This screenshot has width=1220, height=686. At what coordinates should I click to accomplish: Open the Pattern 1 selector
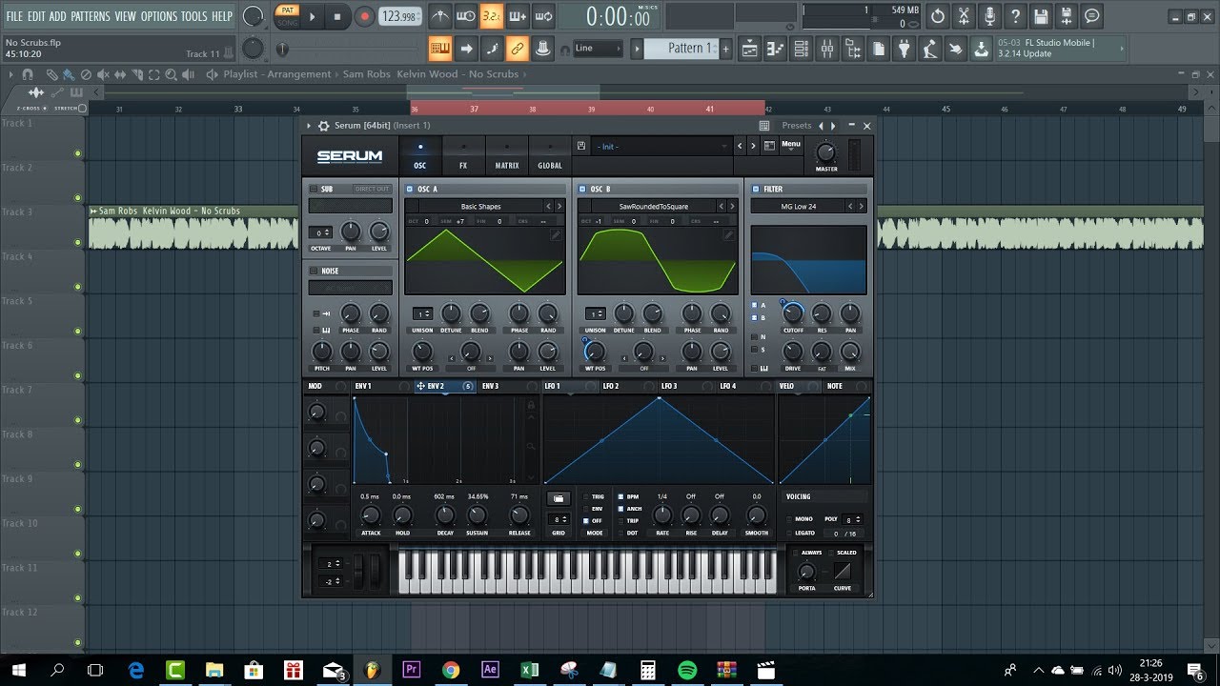coord(681,48)
